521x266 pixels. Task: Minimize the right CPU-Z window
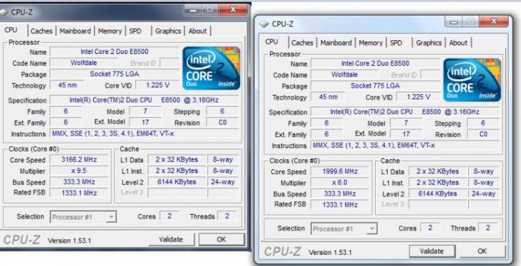point(453,21)
